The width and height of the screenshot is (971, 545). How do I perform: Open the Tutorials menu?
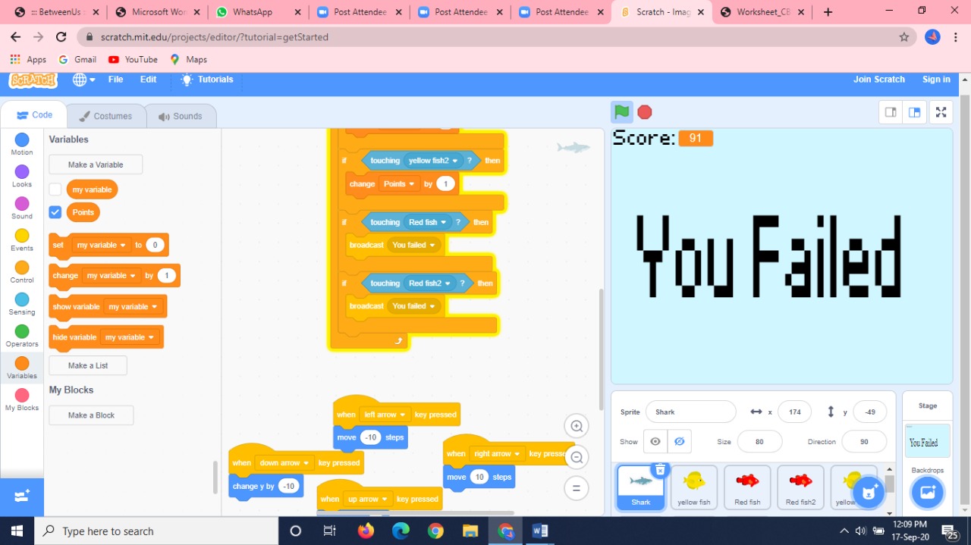(x=206, y=79)
